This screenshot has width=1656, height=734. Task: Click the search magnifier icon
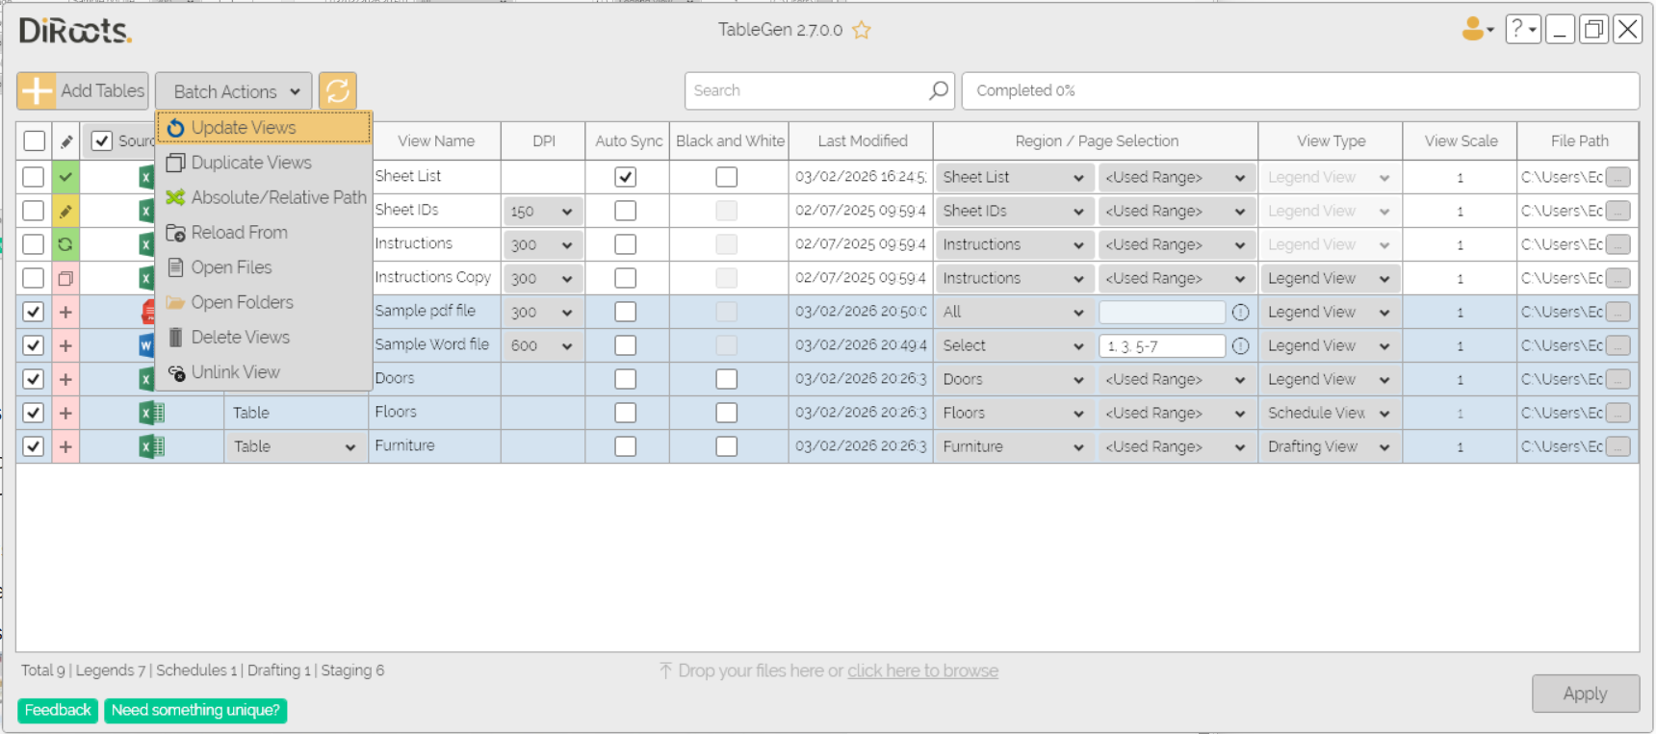pyautogui.click(x=939, y=90)
